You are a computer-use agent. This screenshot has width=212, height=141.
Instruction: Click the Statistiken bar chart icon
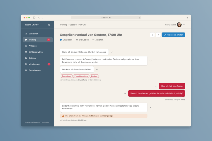click(26, 34)
